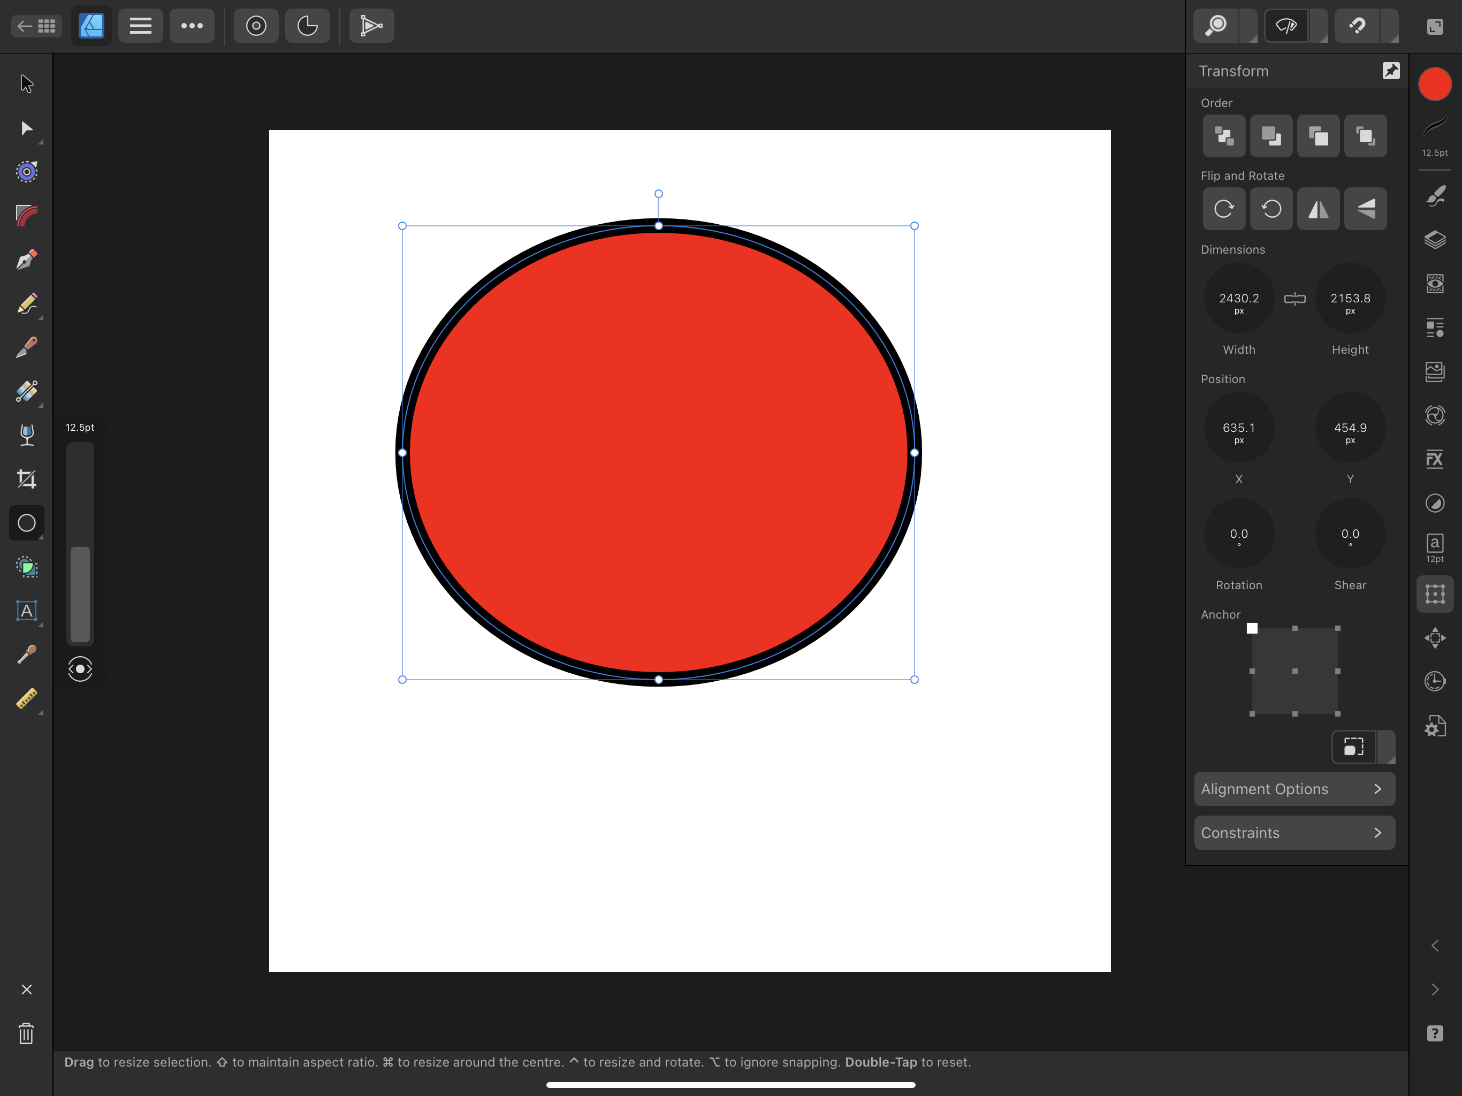
Task: Open the Layers studio
Action: coord(1434,240)
